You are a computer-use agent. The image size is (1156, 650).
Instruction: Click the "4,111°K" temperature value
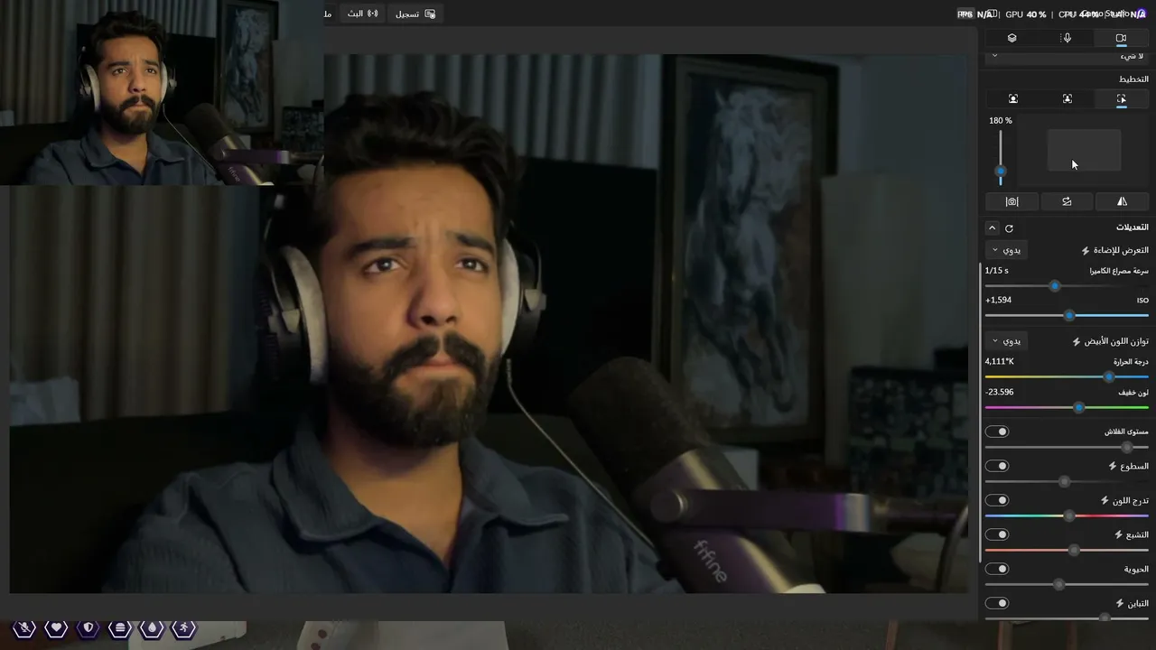click(1000, 362)
